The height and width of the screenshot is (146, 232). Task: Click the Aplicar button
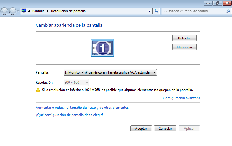(x=189, y=128)
